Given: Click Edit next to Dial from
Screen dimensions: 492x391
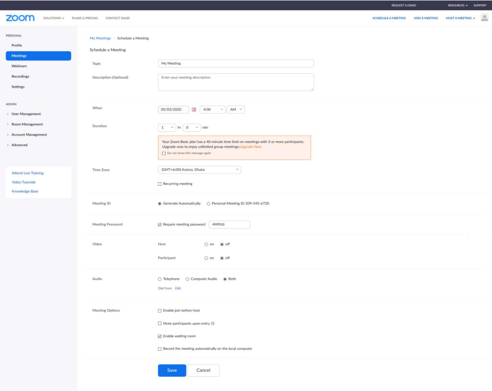Looking at the screenshot, I should (178, 288).
